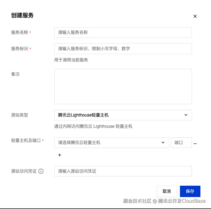Remove the host row with minus icon
The height and width of the screenshot is (209, 211).
pos(195,144)
